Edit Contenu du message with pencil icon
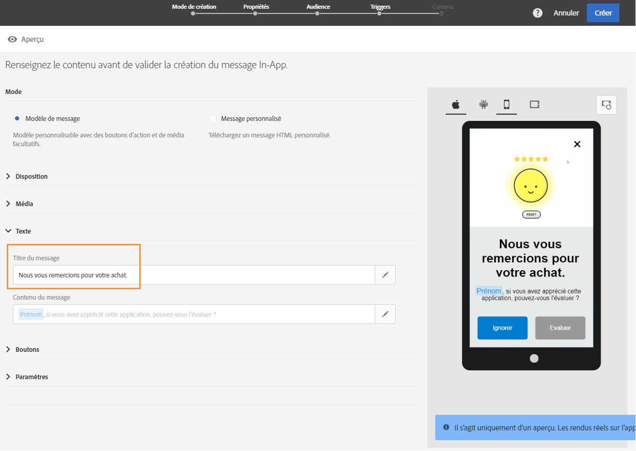This screenshot has width=636, height=451. click(385, 314)
